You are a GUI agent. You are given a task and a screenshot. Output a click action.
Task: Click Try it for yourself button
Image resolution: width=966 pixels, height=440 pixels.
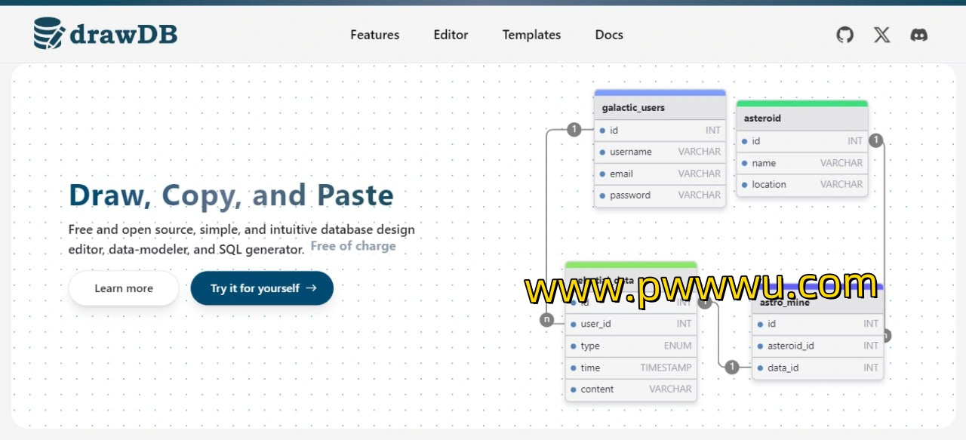pyautogui.click(x=262, y=288)
